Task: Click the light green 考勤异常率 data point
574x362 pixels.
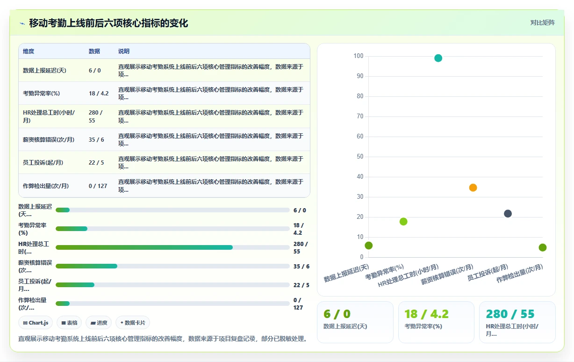Action: [x=403, y=222]
